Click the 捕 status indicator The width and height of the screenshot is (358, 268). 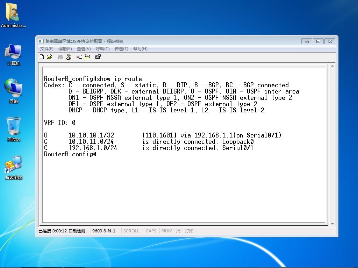178,231
